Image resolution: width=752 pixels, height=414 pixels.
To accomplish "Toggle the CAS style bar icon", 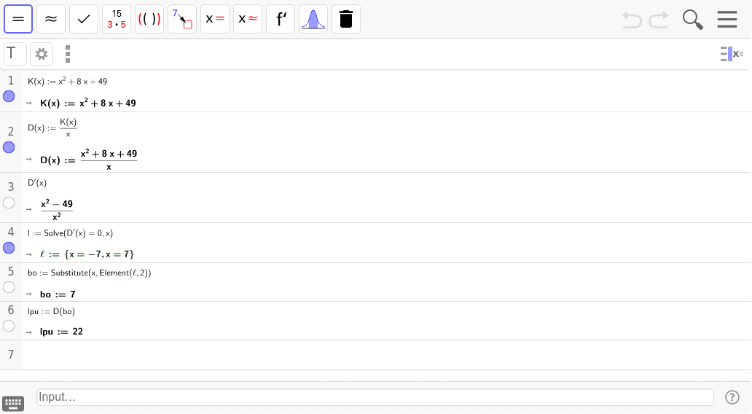I will tap(732, 54).
